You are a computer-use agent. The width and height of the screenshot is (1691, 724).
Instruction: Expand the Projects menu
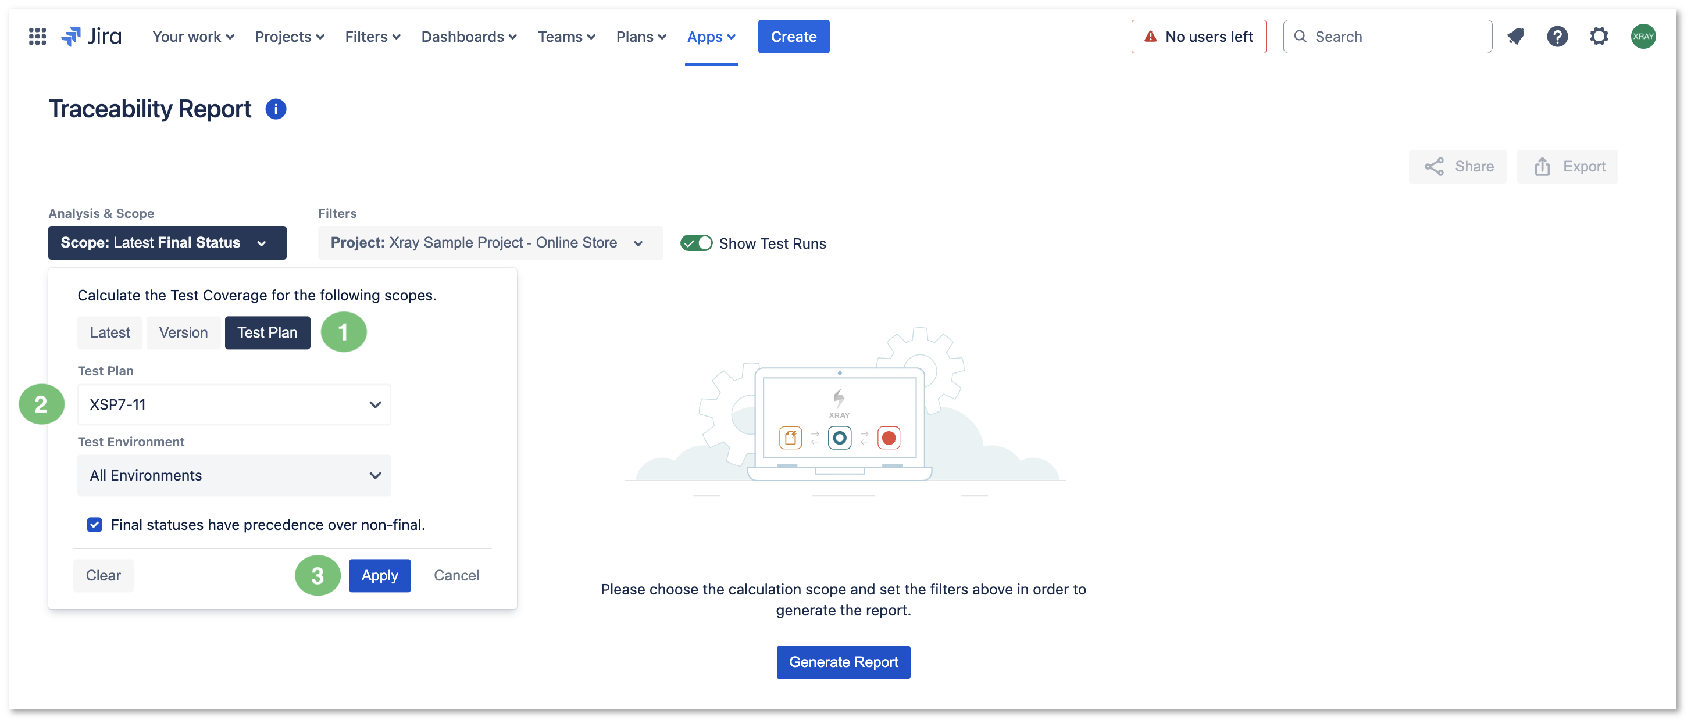tap(290, 37)
